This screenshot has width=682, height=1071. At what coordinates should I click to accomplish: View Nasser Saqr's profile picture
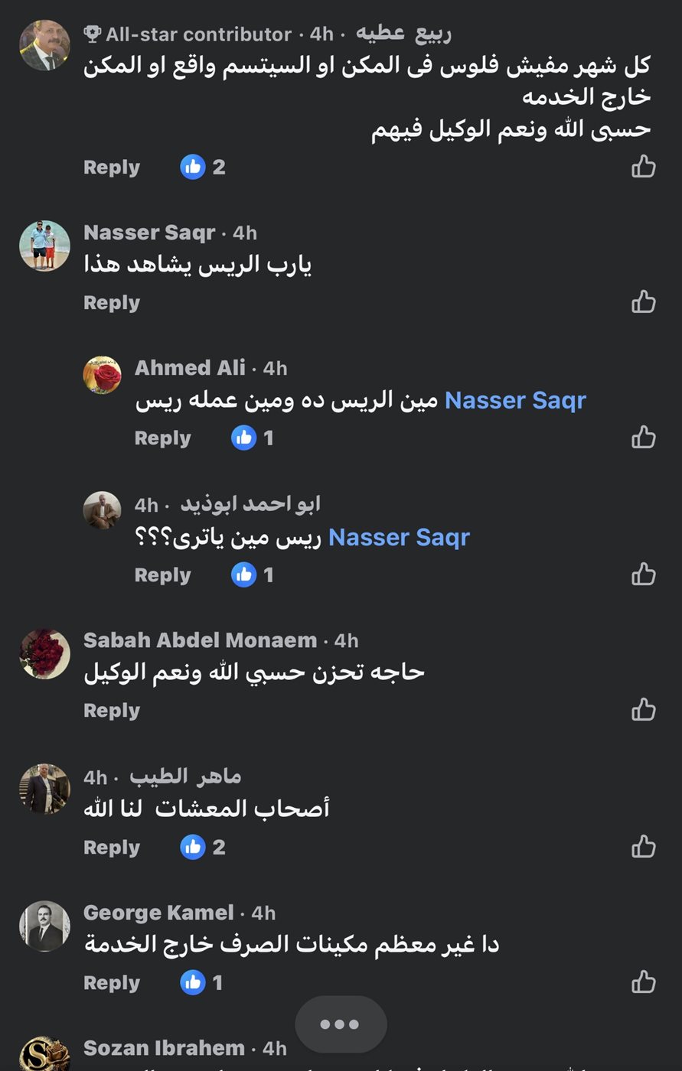[x=44, y=246]
